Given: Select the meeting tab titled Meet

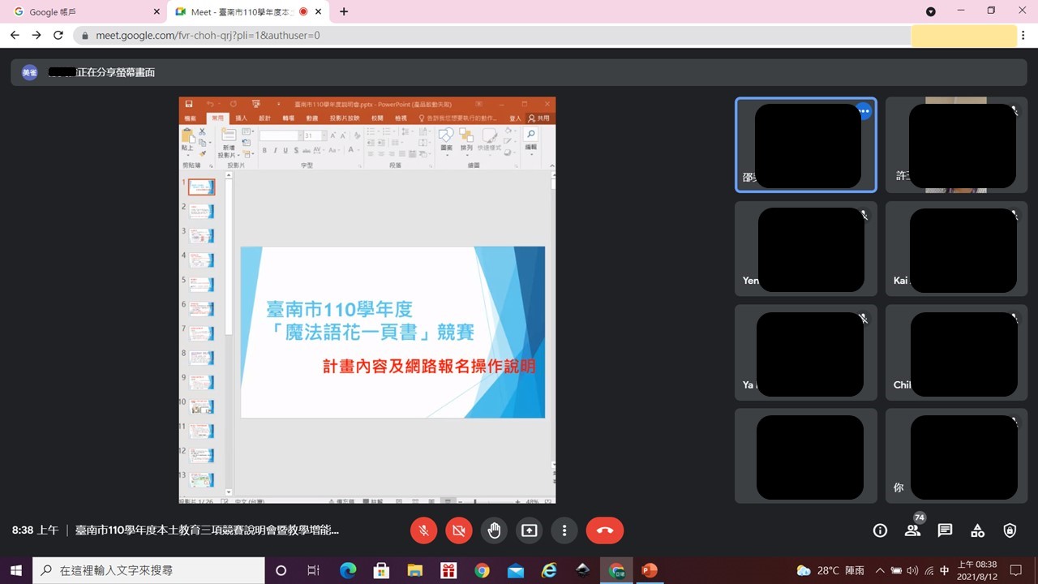Looking at the screenshot, I should [x=243, y=12].
